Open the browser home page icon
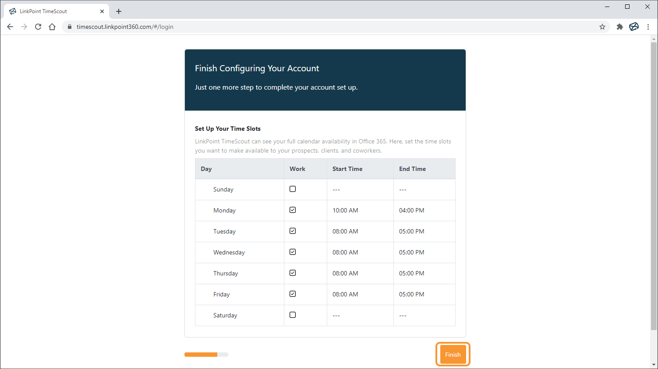This screenshot has height=369, width=658. click(52, 27)
